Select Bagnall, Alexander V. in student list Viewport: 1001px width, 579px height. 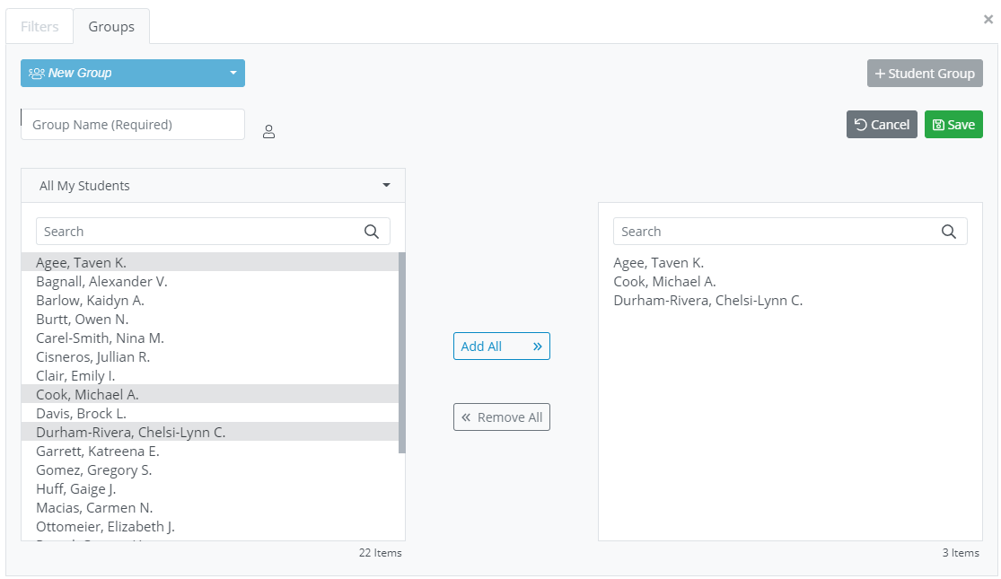(x=101, y=281)
